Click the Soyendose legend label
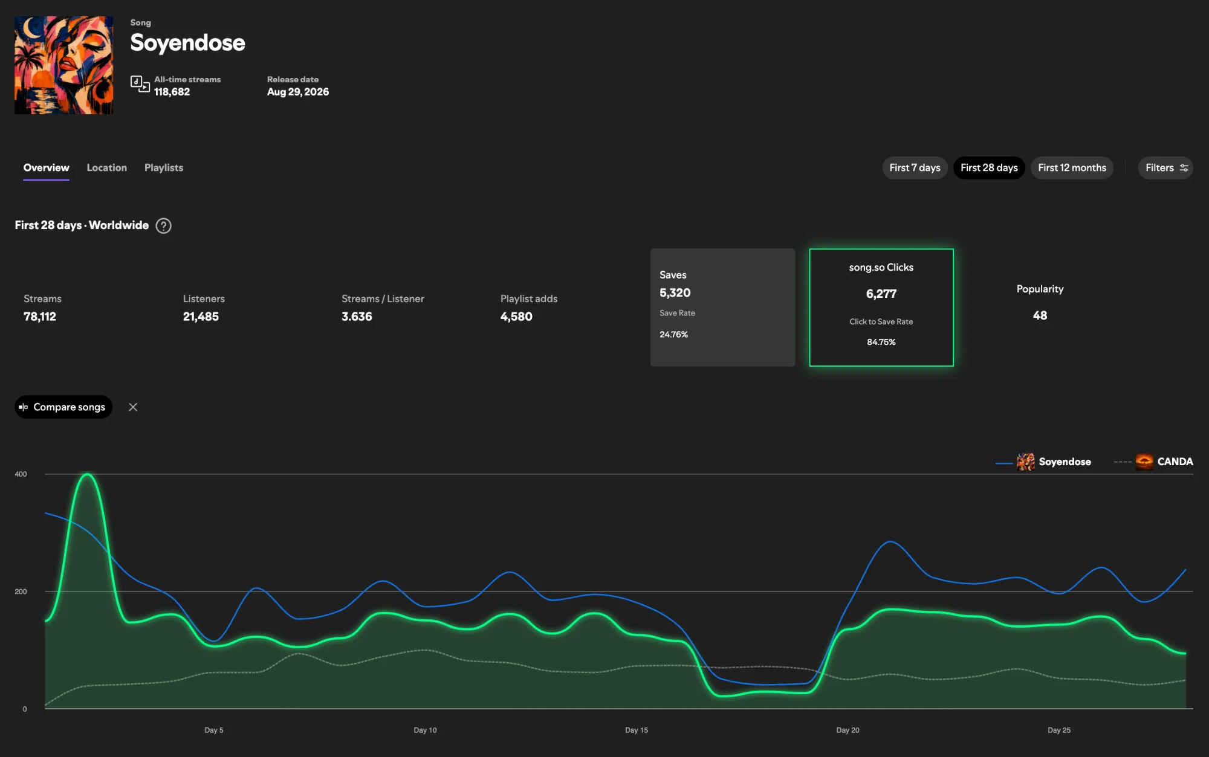 tap(1065, 462)
